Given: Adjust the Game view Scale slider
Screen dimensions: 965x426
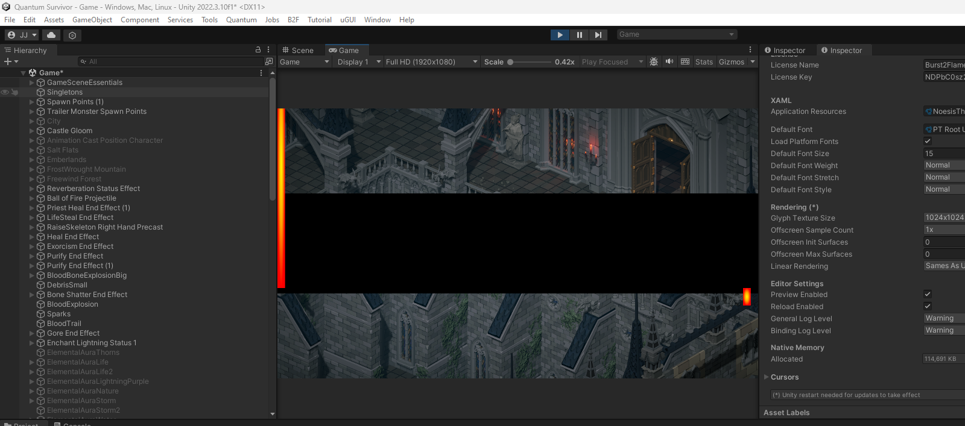Looking at the screenshot, I should click(530, 61).
